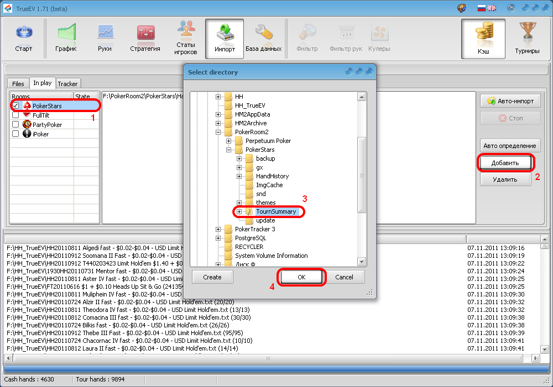
Task: Select the HH_TrueEV folder in tree
Action: [x=250, y=105]
